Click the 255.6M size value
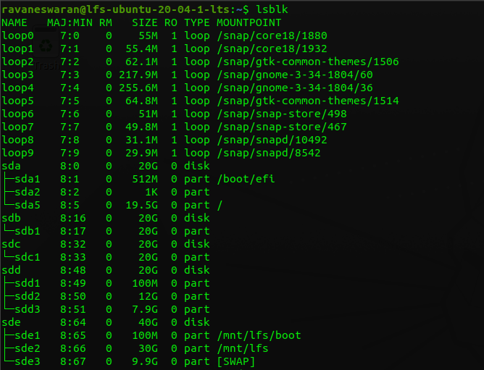Viewport: 484px width, 370px height. point(138,88)
